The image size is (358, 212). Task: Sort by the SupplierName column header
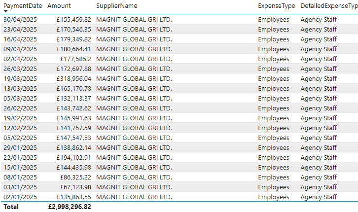116,6
